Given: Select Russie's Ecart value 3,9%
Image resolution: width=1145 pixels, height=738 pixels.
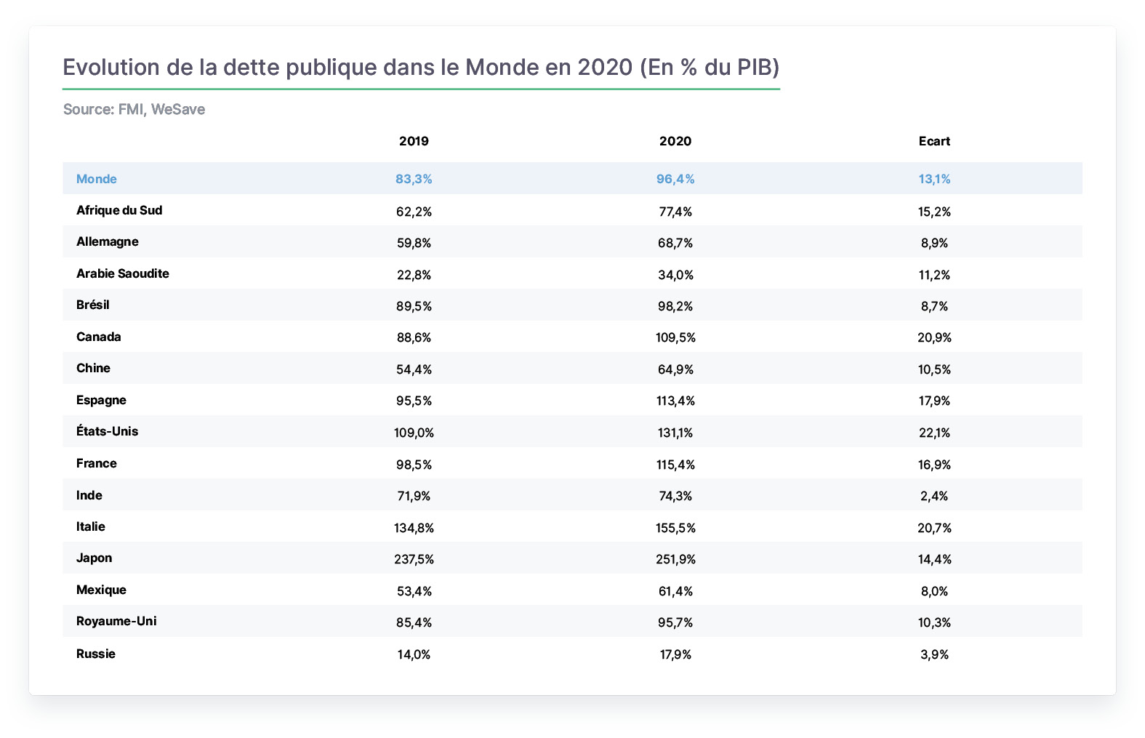Looking at the screenshot, I should [x=934, y=654].
